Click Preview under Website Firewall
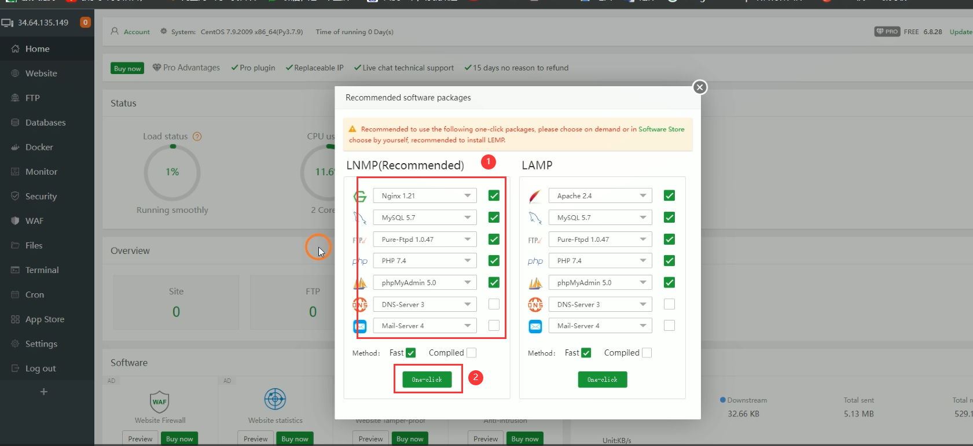 pyautogui.click(x=140, y=438)
